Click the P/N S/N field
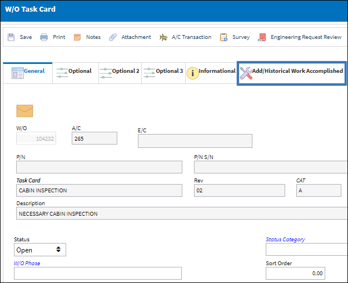Screen dimensions: 348x283 [271, 167]
